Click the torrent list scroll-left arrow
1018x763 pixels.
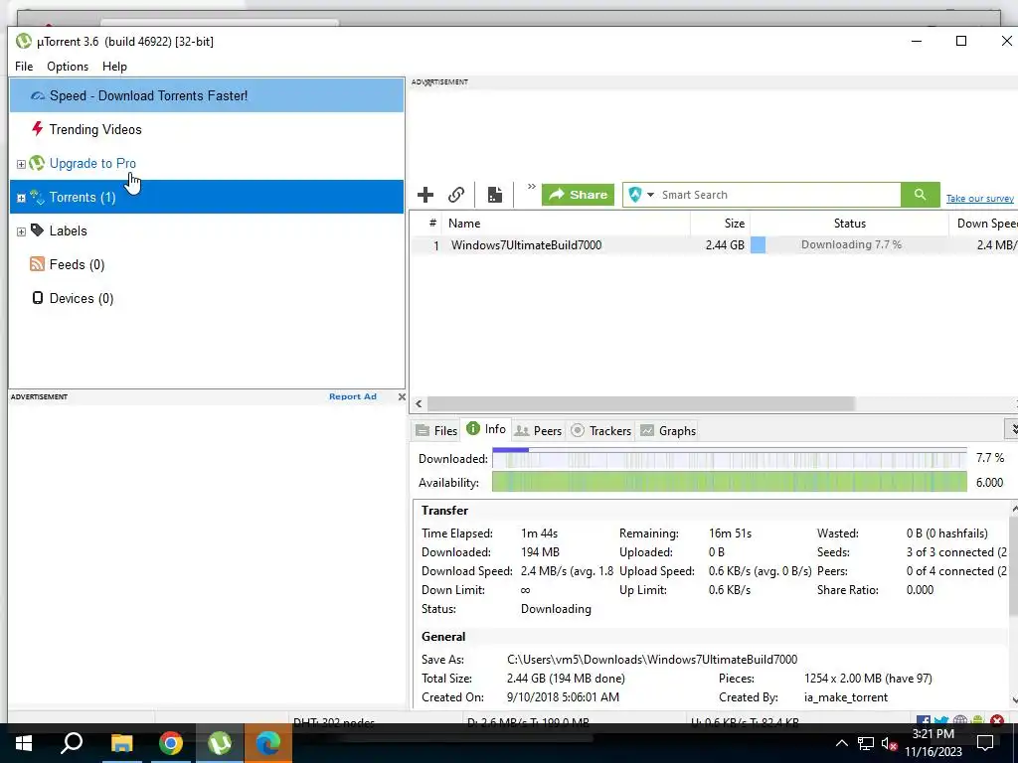[419, 403]
